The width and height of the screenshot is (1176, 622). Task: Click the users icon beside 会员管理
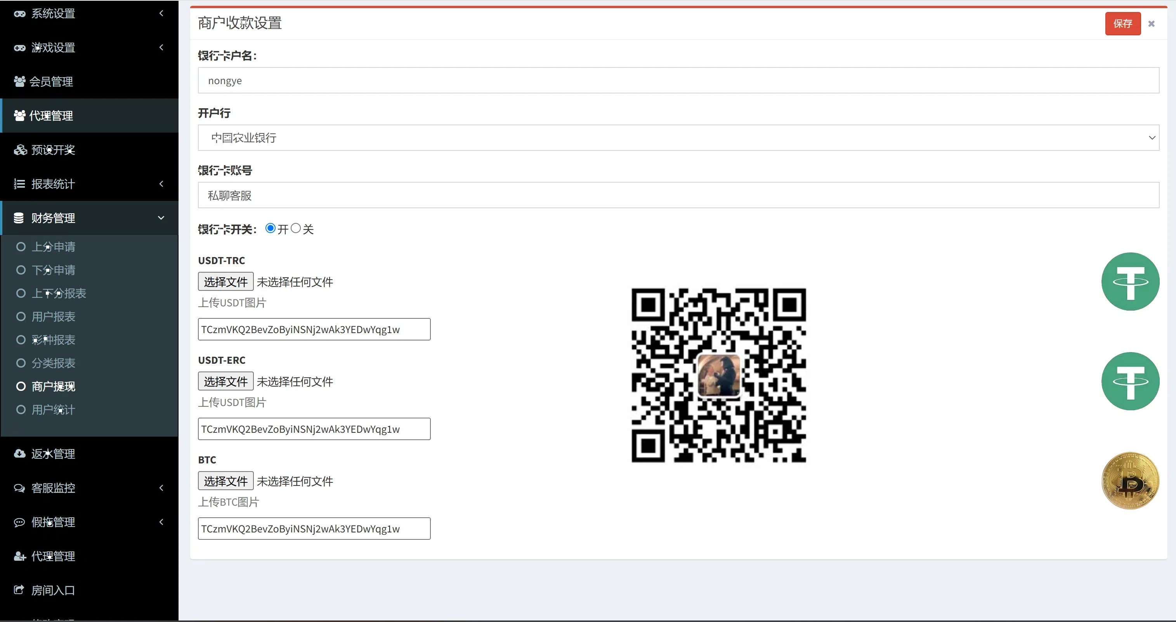point(20,81)
